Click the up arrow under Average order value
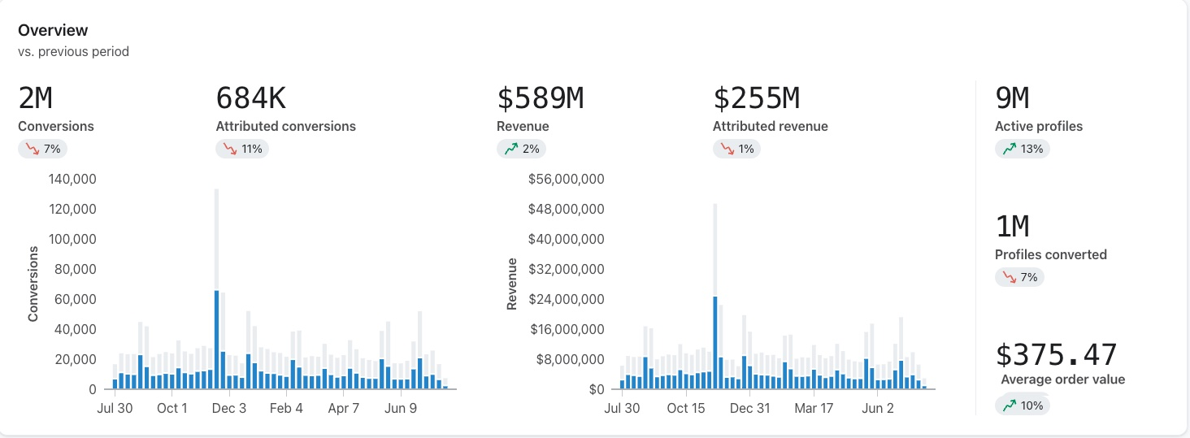Image resolution: width=1190 pixels, height=438 pixels. pos(1009,405)
